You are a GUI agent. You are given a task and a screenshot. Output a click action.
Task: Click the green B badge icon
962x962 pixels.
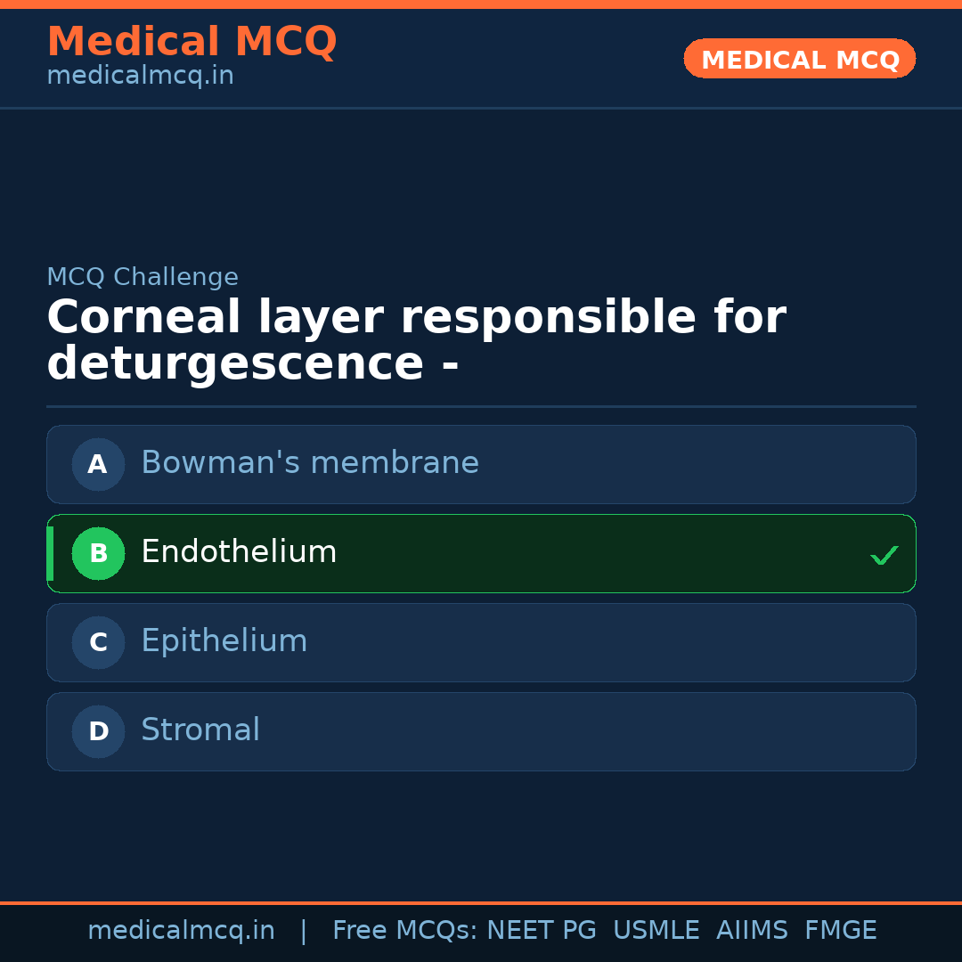(98, 553)
